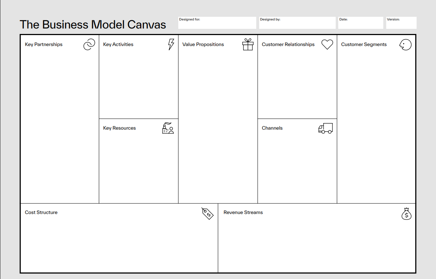Click the Customer Relationships heading text
436x279 pixels.
point(288,45)
